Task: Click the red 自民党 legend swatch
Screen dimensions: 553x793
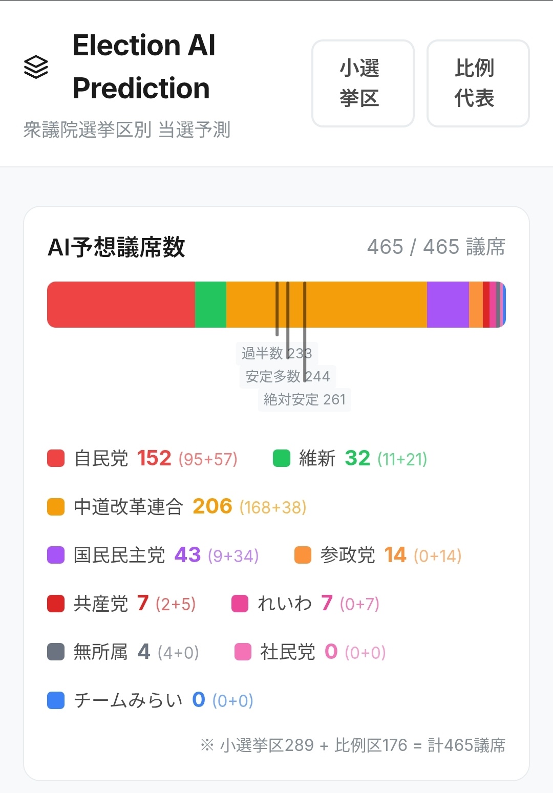Action: click(56, 458)
